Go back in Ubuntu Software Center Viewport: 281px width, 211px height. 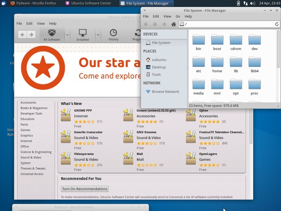[22, 34]
